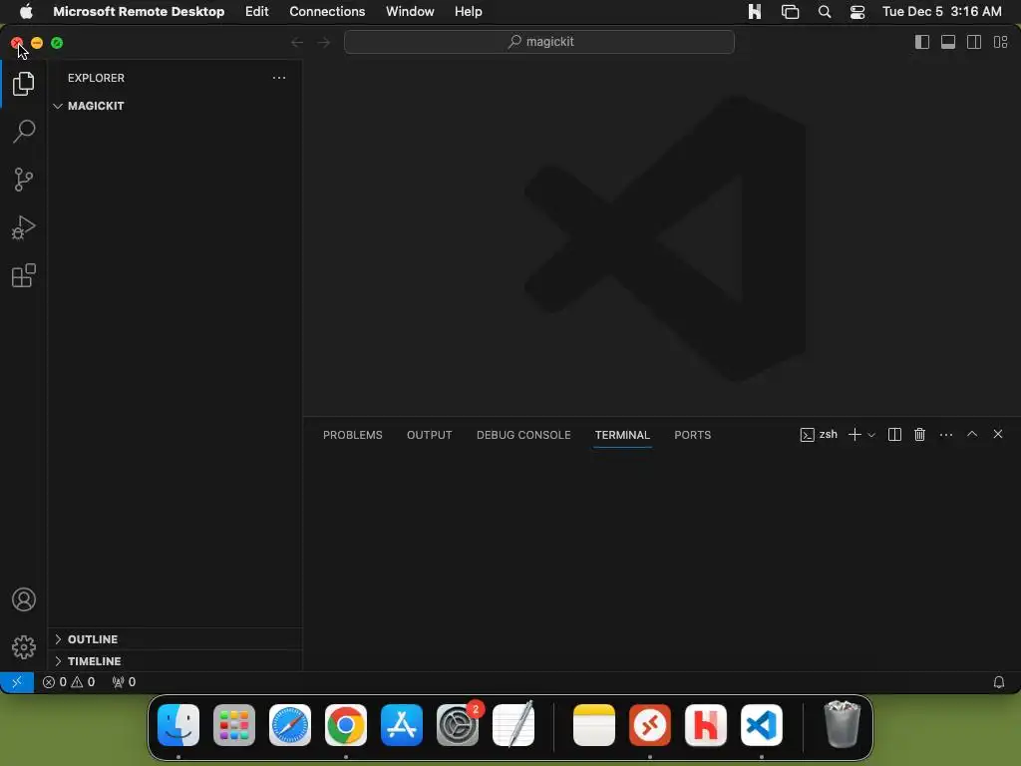Launch Google Chrome from the Dock
The height and width of the screenshot is (766, 1021).
point(346,725)
